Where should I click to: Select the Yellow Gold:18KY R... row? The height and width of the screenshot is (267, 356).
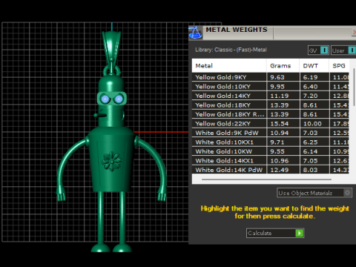point(271,114)
